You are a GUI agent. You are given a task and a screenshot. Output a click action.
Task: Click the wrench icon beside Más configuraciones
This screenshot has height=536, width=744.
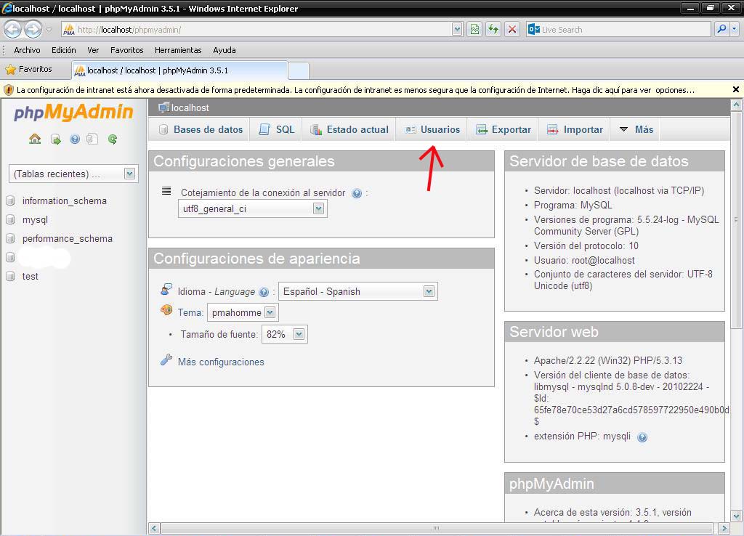point(166,360)
